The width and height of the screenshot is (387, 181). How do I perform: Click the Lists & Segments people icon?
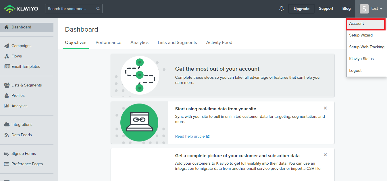(x=7, y=85)
